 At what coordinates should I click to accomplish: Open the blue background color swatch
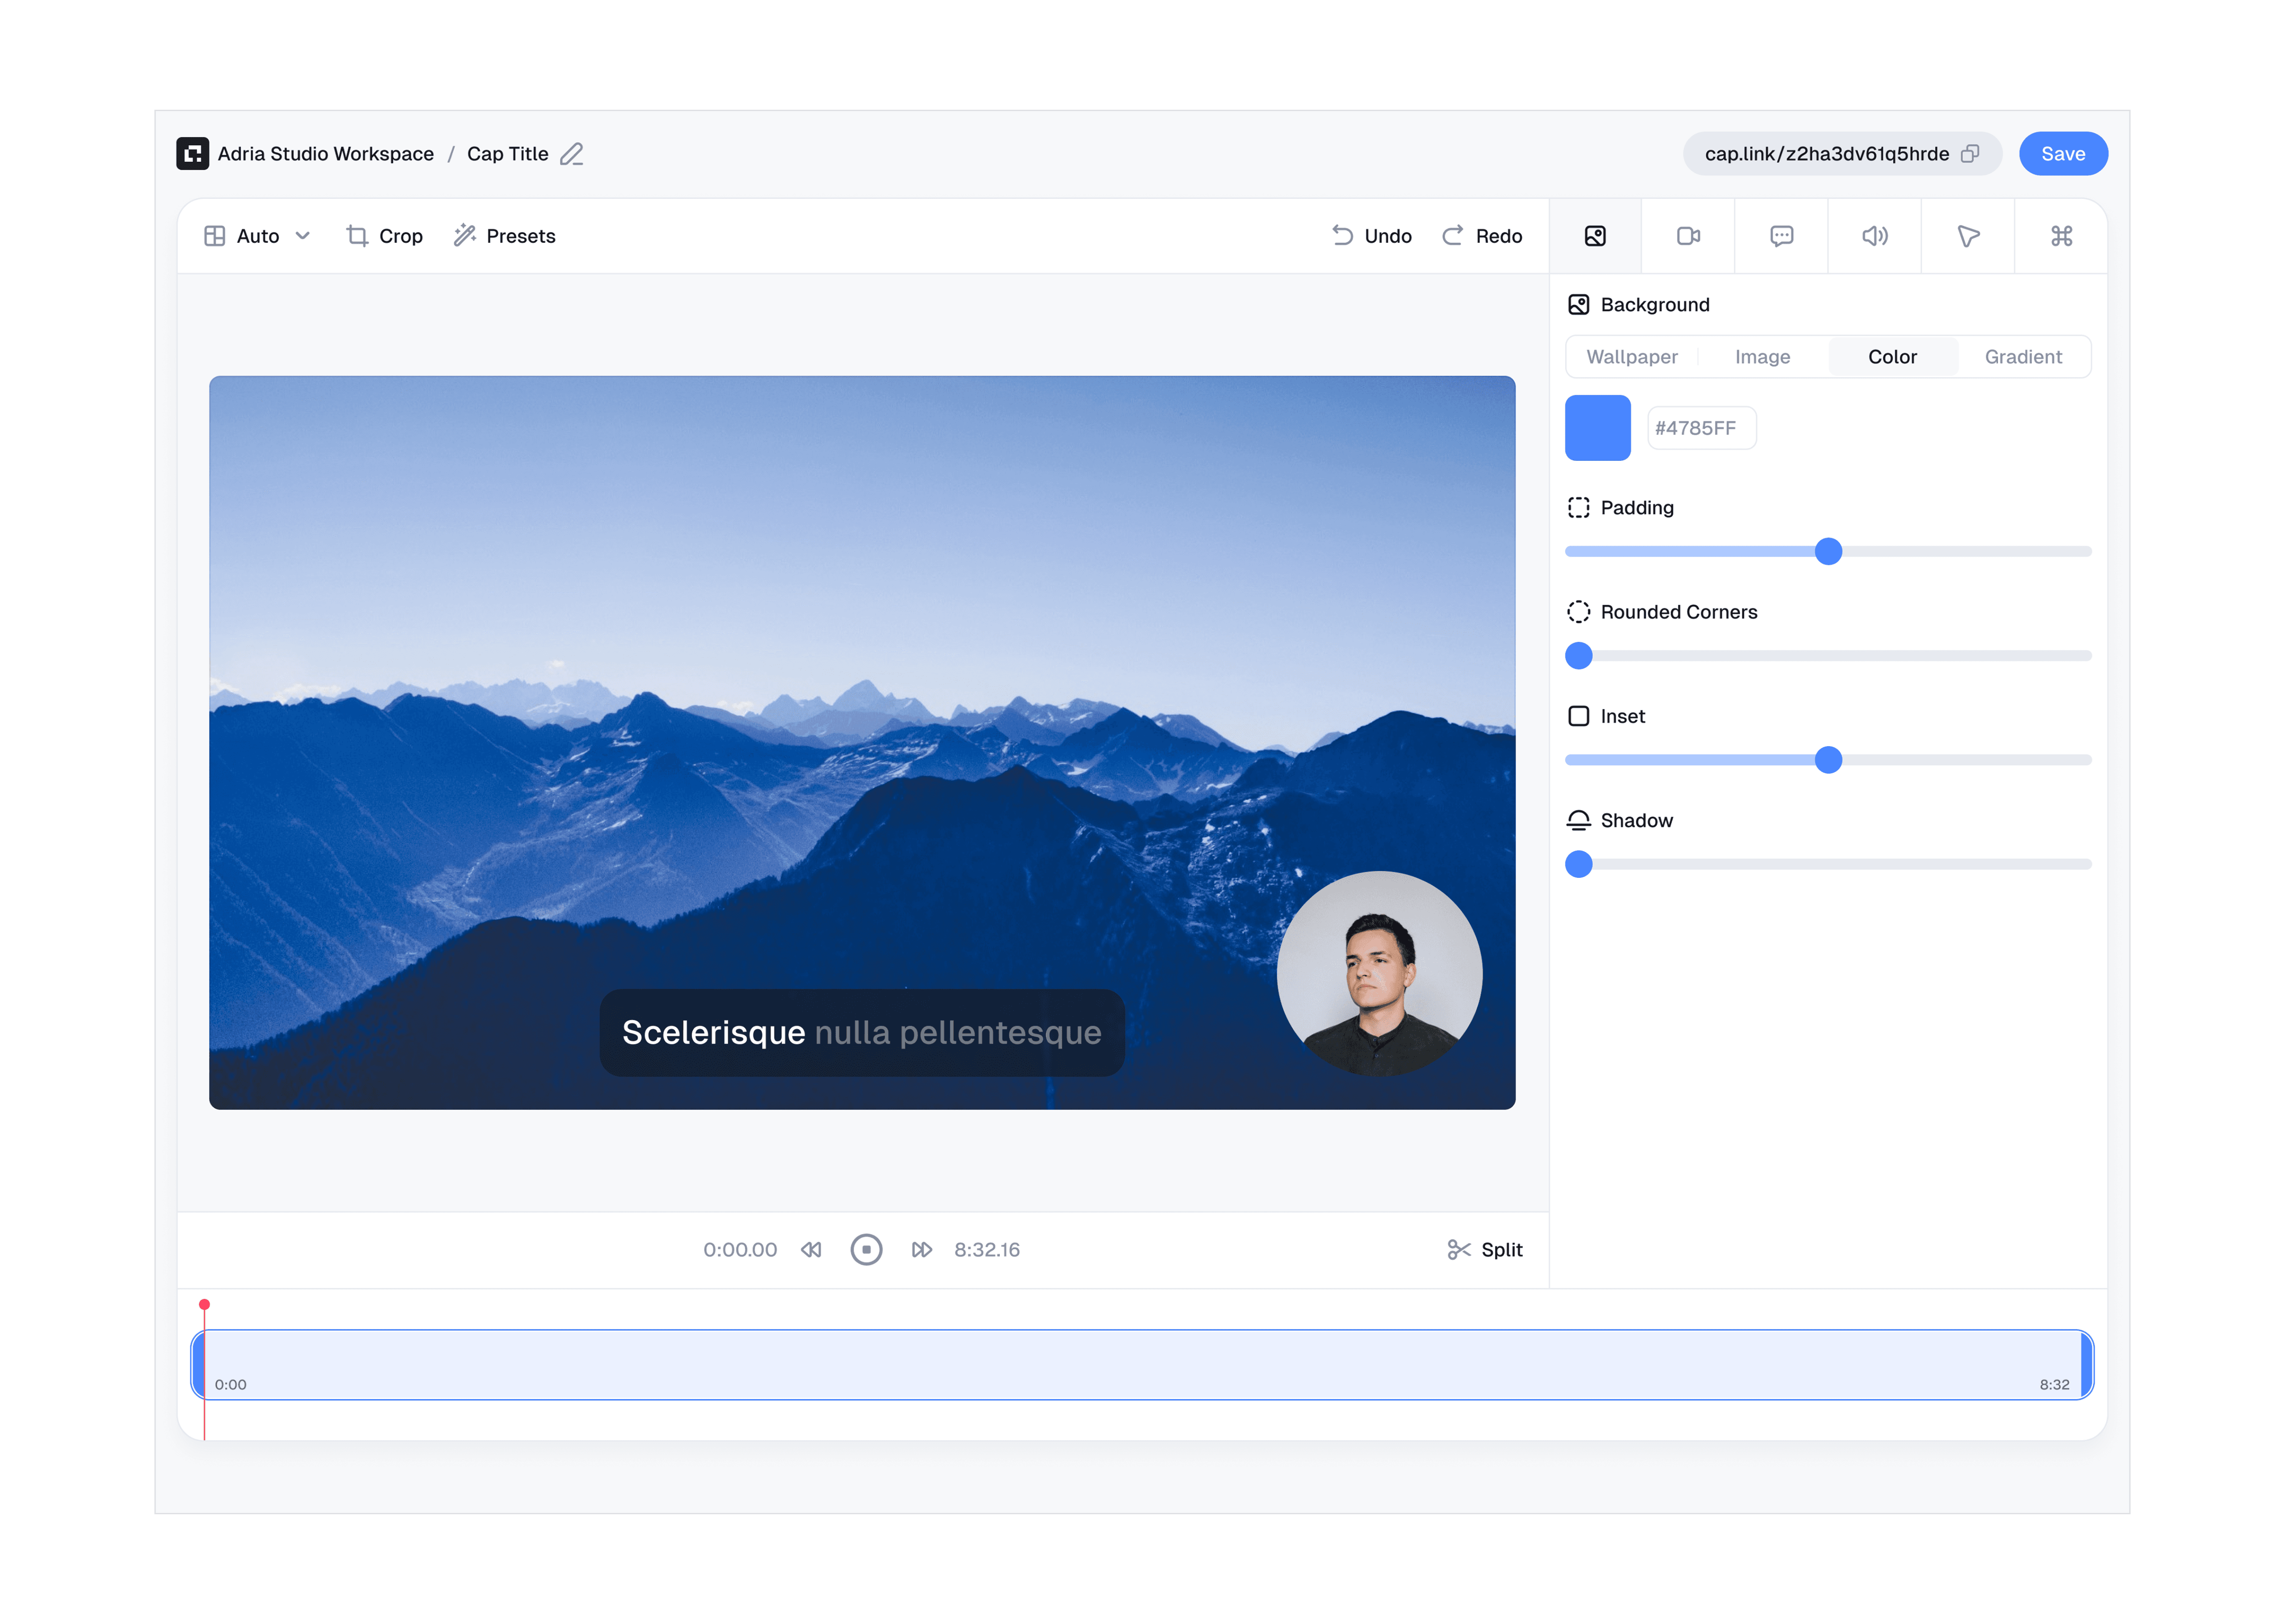pyautogui.click(x=1598, y=428)
